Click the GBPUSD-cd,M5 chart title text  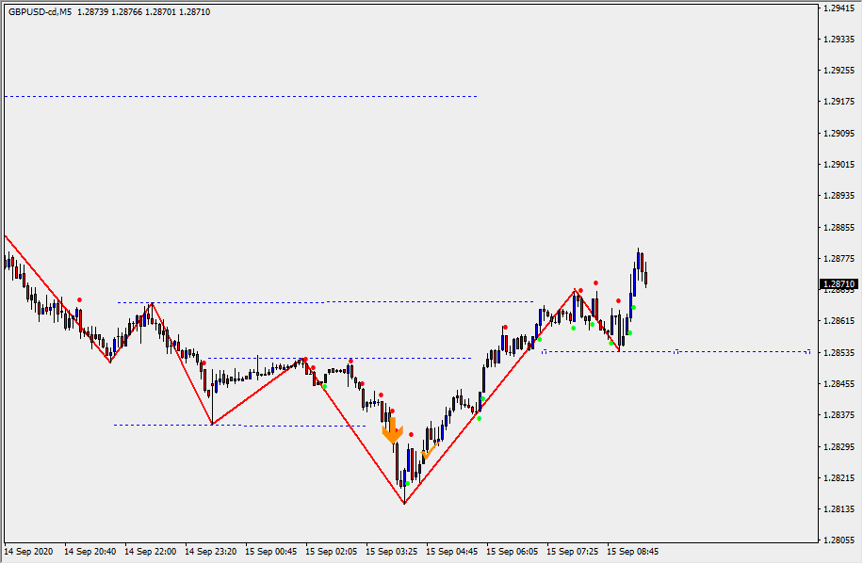[x=40, y=12]
